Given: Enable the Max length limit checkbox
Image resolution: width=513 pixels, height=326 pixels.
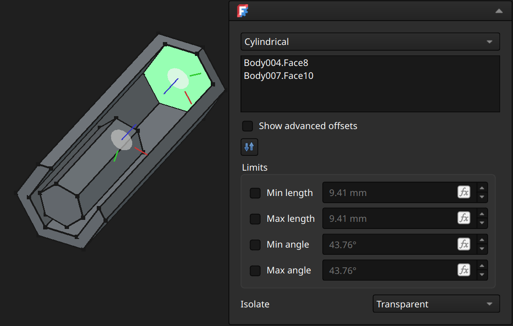Looking at the screenshot, I should point(255,218).
